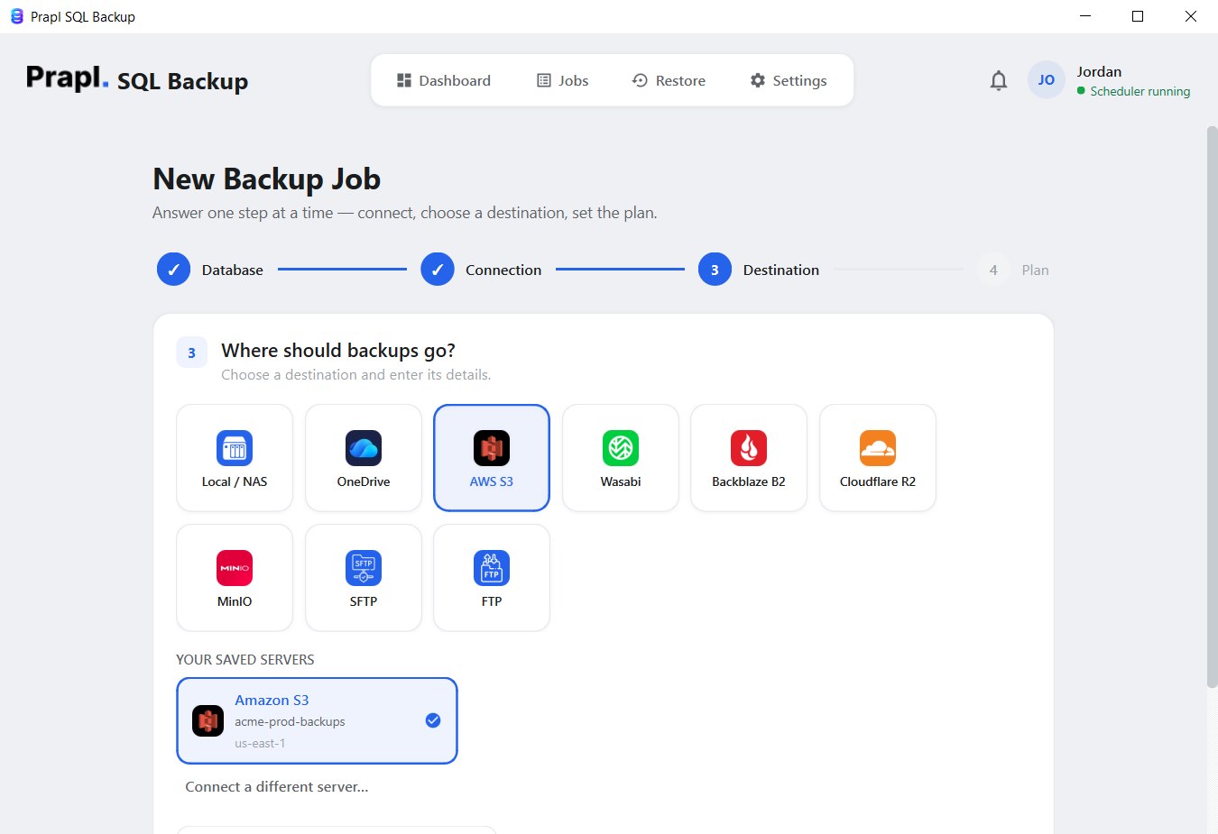This screenshot has width=1218, height=834.
Task: Click the Amazon S3 saved server icon
Action: [x=208, y=721]
